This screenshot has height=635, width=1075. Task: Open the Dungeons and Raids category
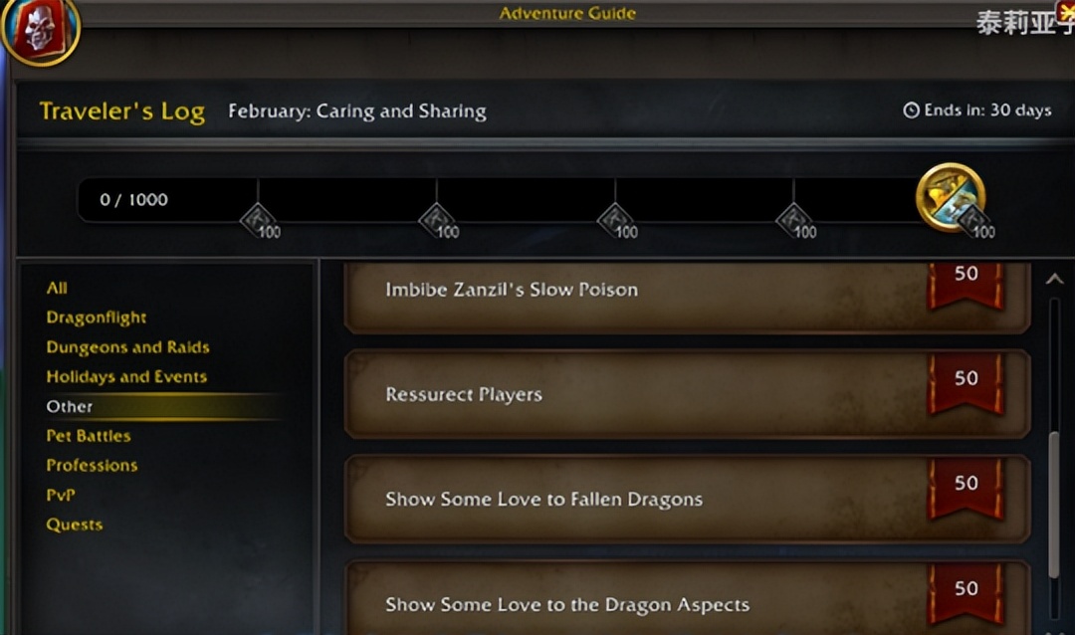(127, 347)
